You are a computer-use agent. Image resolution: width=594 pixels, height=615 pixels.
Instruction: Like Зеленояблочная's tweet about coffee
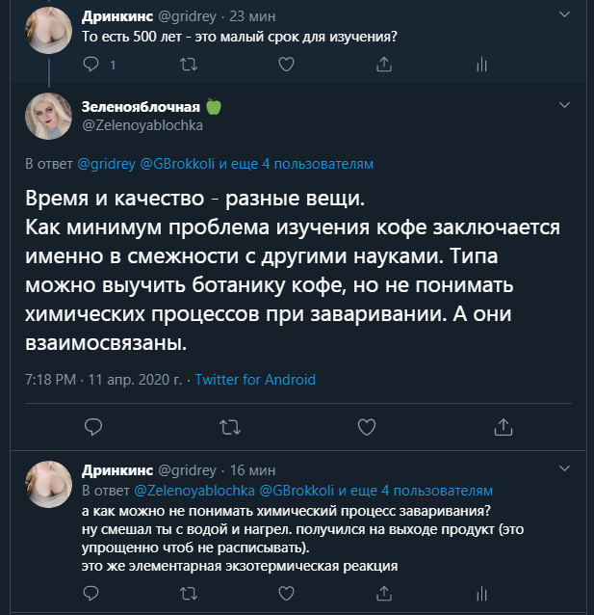366,425
